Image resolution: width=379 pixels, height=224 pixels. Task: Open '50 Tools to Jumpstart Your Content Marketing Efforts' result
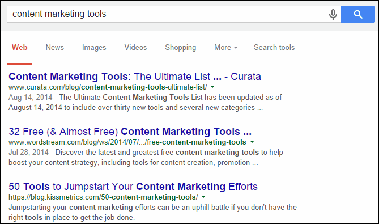[x=133, y=187]
